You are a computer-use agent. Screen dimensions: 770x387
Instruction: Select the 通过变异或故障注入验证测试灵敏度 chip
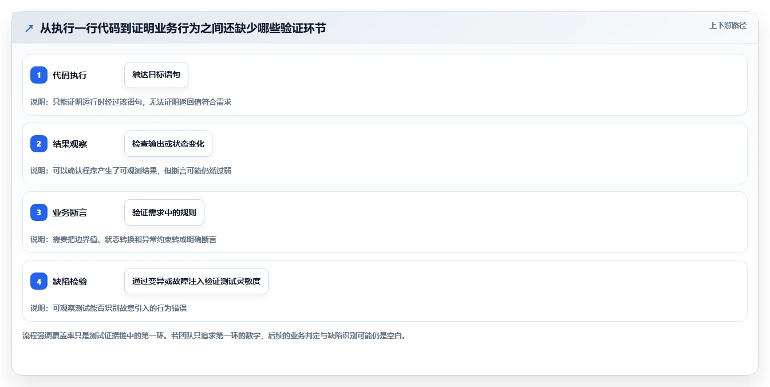[196, 281]
